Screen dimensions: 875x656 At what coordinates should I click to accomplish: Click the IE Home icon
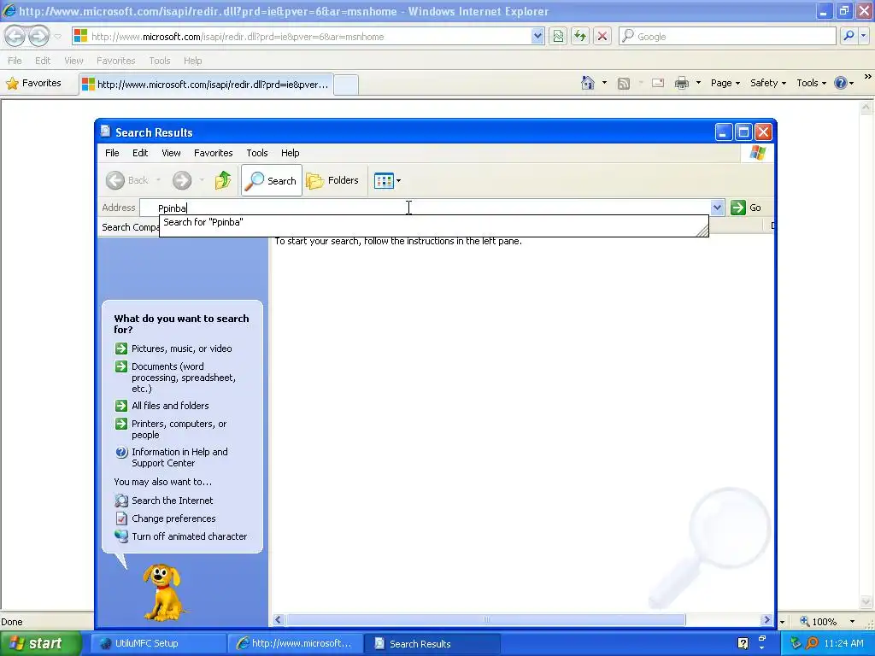[588, 83]
